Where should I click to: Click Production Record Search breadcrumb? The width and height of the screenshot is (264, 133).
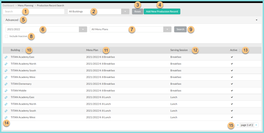click(x=50, y=6)
